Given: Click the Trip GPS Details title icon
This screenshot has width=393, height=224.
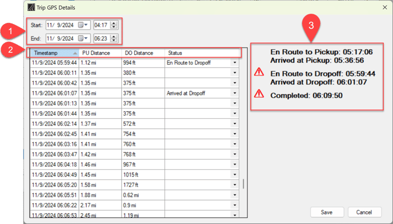Looking at the screenshot, I should tap(31, 7).
